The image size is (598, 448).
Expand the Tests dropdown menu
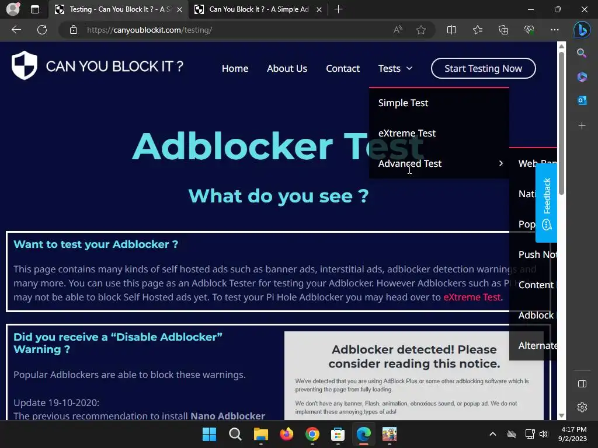point(395,69)
